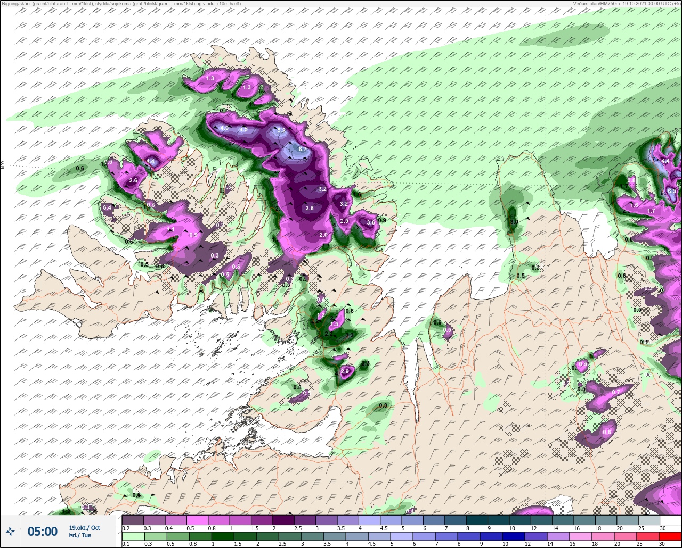
Task: Click the 2.9 precipitation value on the map
Action: tap(345, 372)
